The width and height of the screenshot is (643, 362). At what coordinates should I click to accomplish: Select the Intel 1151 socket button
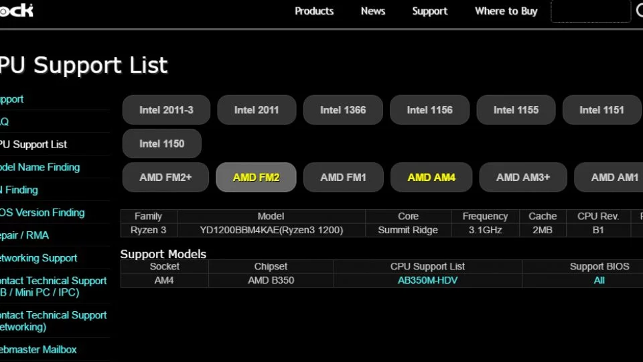point(601,110)
